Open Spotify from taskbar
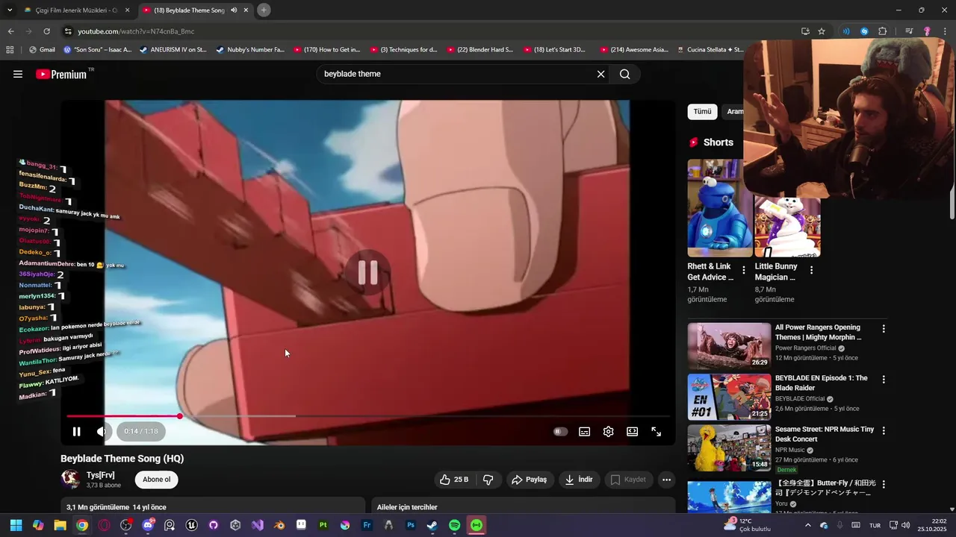Viewport: 956px width, 537px height. tap(454, 525)
